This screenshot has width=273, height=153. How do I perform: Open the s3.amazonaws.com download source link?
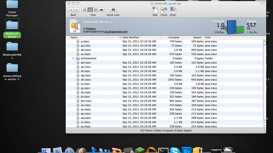pyautogui.click(x=116, y=31)
